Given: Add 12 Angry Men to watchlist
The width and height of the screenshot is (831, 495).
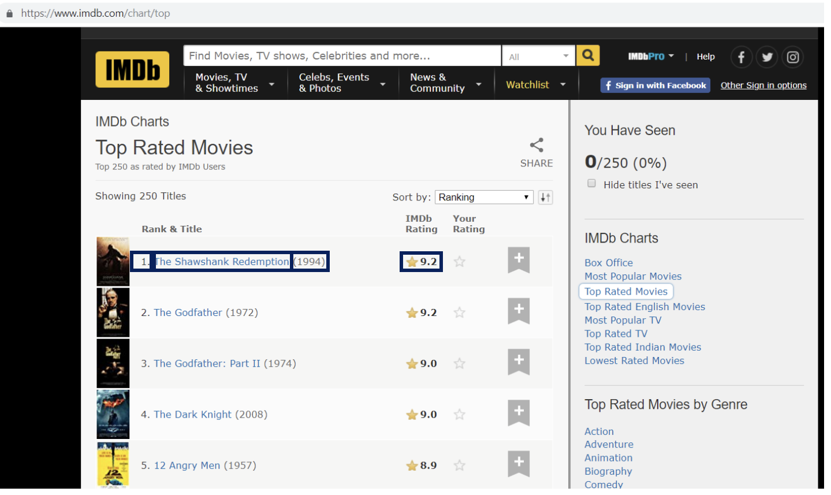Looking at the screenshot, I should (519, 463).
